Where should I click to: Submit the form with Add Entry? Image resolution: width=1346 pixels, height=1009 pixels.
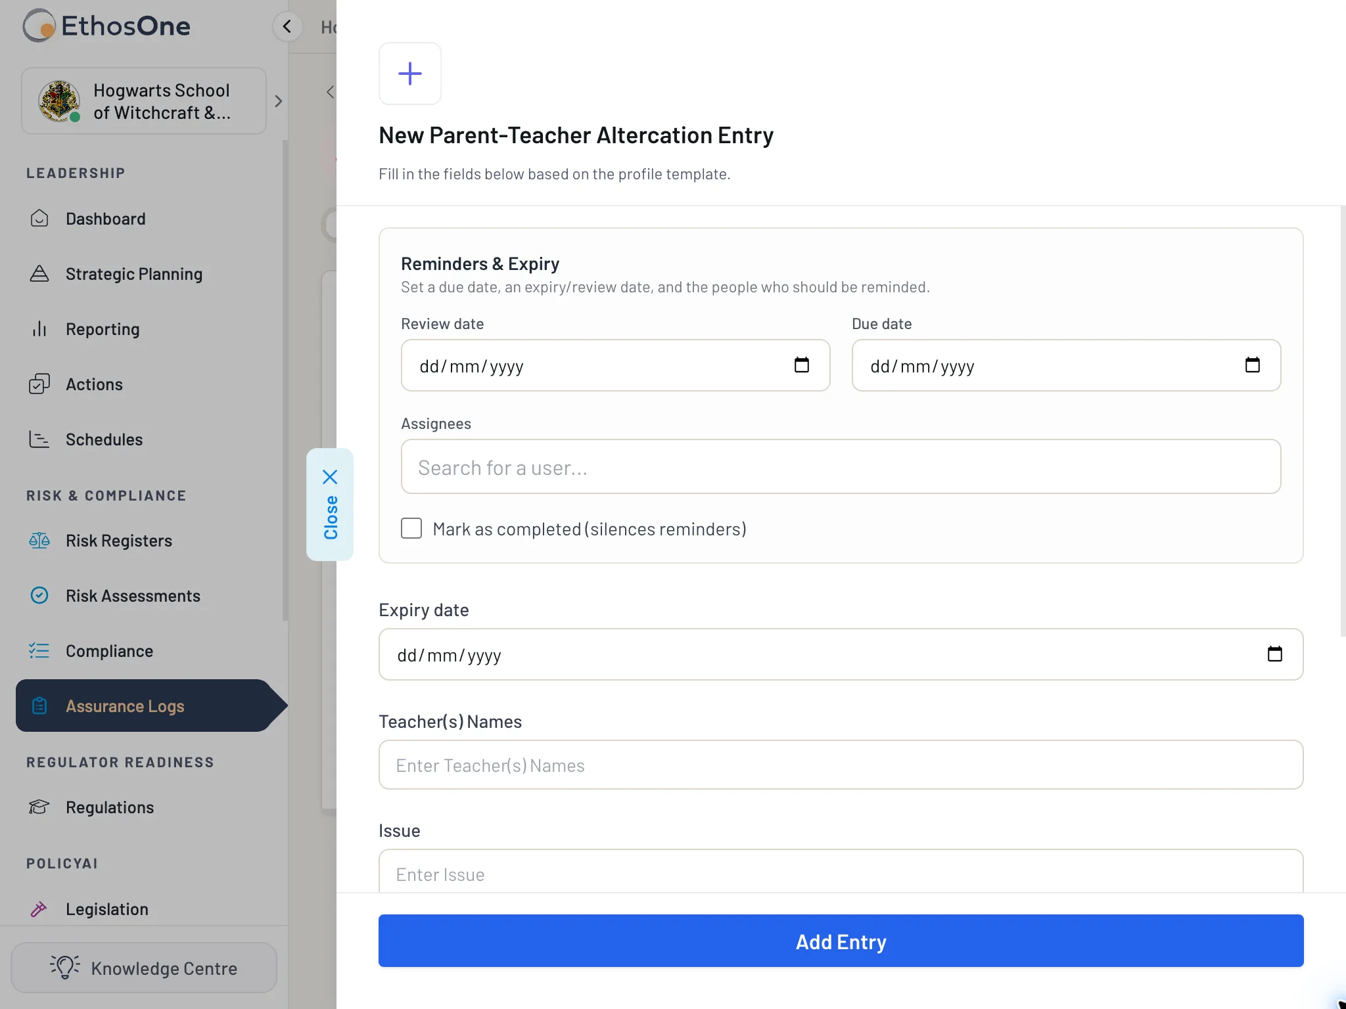(841, 941)
